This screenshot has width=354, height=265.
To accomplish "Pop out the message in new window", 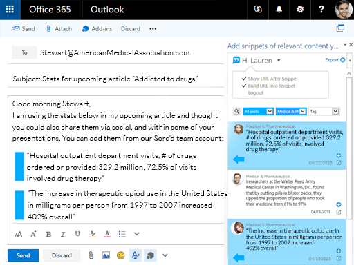I will (x=340, y=28).
